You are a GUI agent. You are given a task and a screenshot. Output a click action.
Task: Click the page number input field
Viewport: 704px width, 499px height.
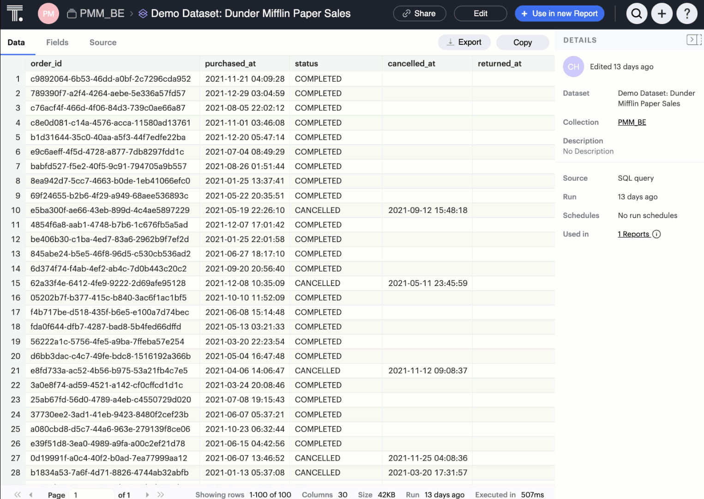pos(91,494)
